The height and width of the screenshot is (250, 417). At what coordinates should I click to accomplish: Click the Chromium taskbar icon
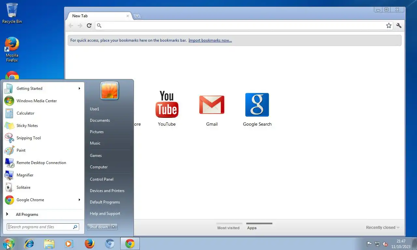click(x=109, y=243)
